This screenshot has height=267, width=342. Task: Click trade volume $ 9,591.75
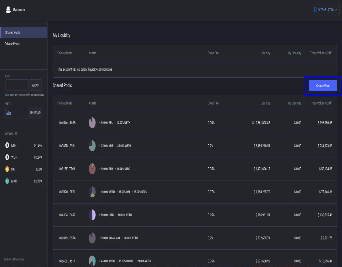[326, 238]
